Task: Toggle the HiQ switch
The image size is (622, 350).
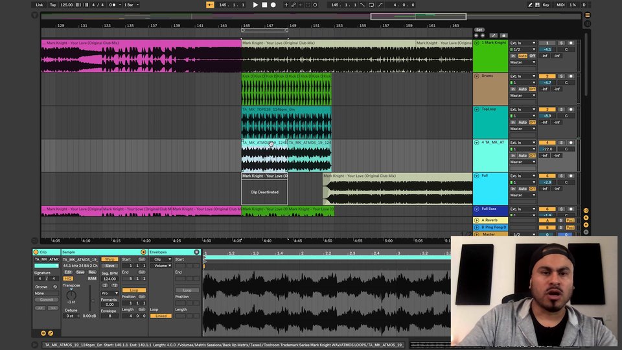Action: pos(68,279)
